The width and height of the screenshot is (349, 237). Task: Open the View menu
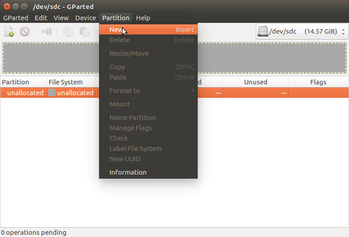coord(61,18)
